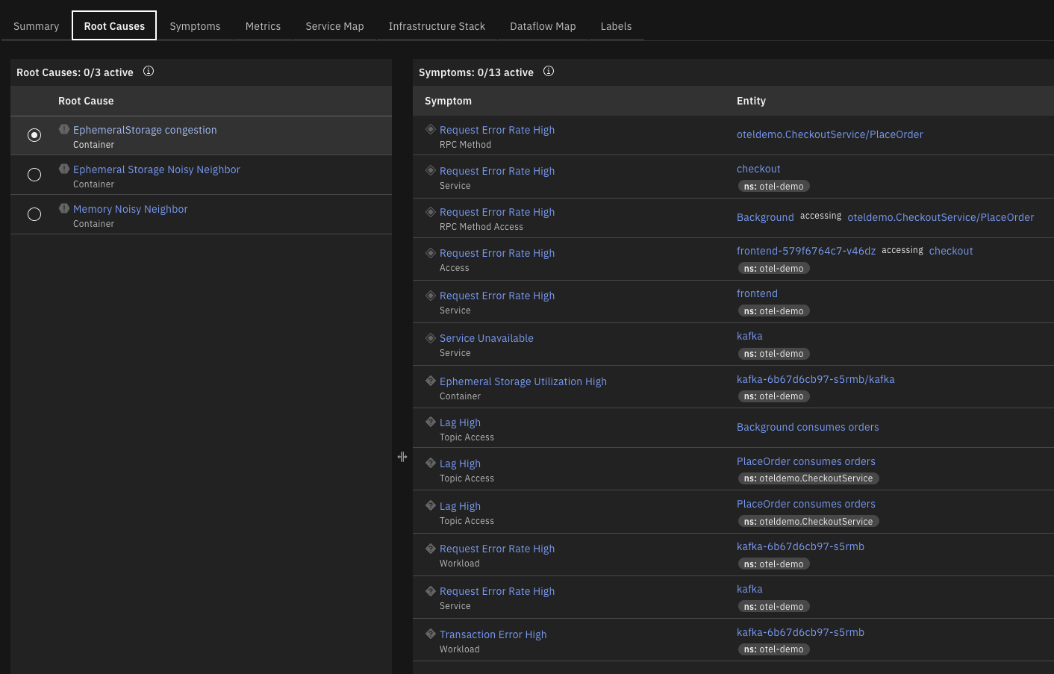Open Background consumes orders entity link
Image resolution: width=1054 pixels, height=674 pixels.
tap(808, 427)
